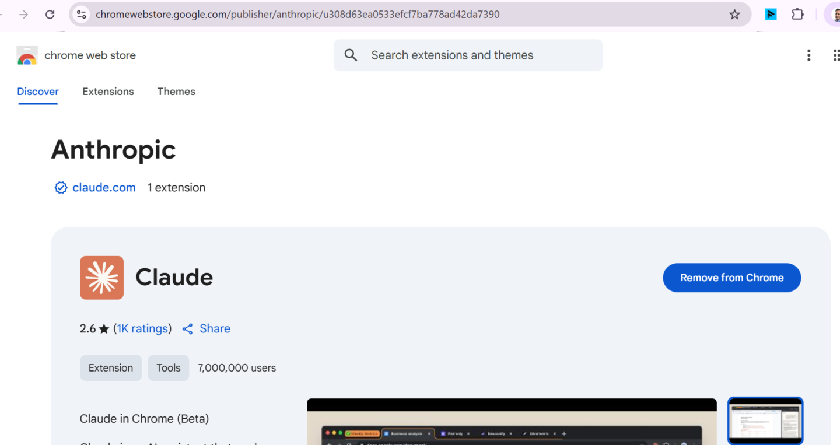Click the 7,000,000 users text

(x=237, y=368)
